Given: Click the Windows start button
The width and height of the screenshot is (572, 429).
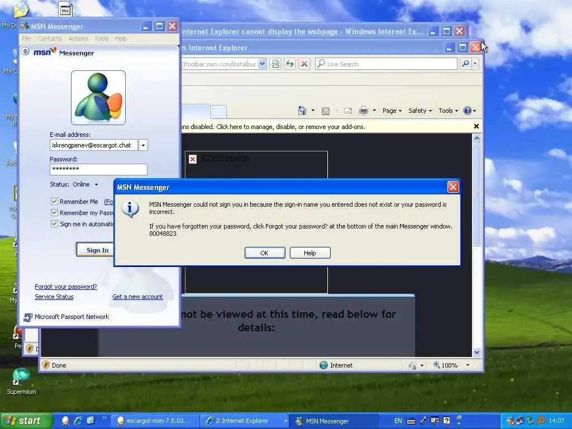Looking at the screenshot, I should pos(26,421).
